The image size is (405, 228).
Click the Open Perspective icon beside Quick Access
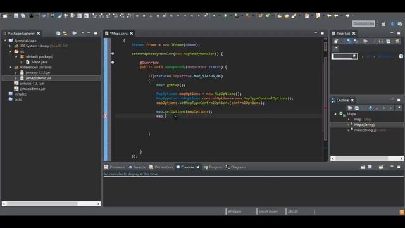(x=383, y=24)
